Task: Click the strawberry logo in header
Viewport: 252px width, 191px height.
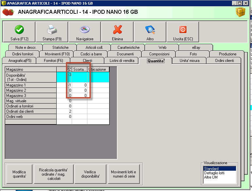Action: [9, 12]
